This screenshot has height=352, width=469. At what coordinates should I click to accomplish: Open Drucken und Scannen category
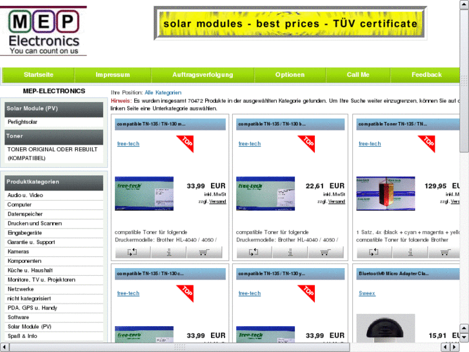(x=54, y=223)
